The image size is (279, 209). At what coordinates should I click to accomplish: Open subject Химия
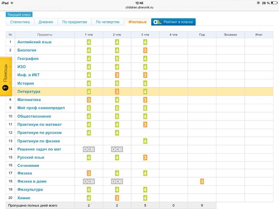click(24, 198)
